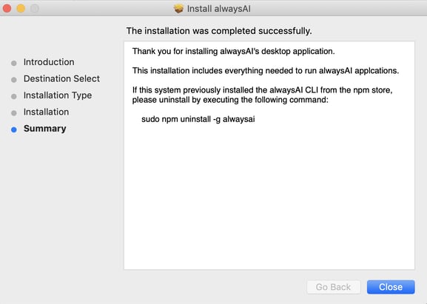427x304 pixels.
Task: Click the Installation step bullet
Action: (14, 113)
